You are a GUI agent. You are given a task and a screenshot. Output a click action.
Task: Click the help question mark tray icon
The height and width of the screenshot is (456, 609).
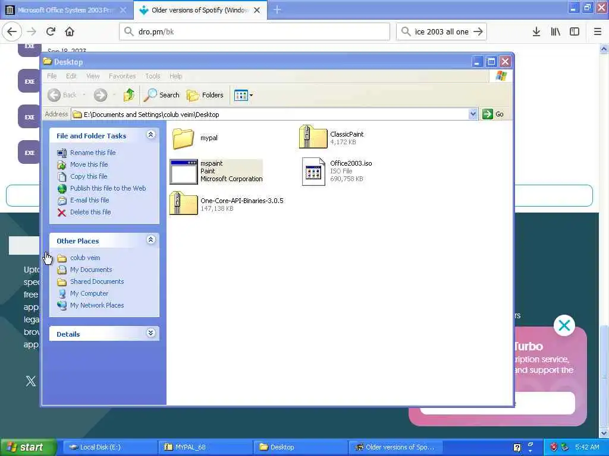517,448
